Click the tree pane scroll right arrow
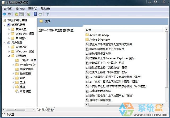This screenshot has height=118, width=170. pyautogui.click(x=34, y=109)
